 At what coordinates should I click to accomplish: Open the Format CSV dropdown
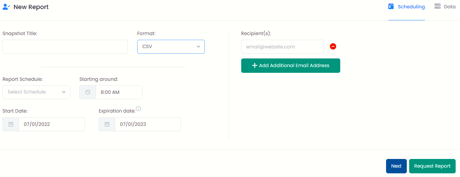click(171, 47)
